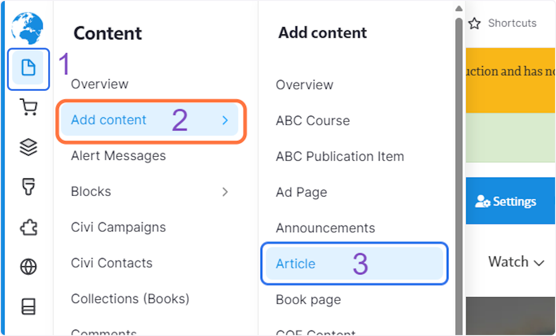Click the blue Settings button

pyautogui.click(x=510, y=201)
